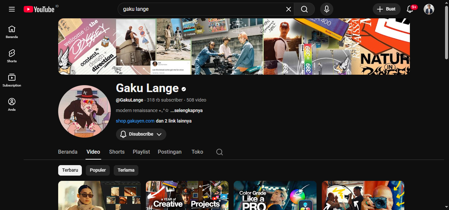The image size is (449, 210).
Task: Open the hamburger guide menu
Action: tap(12, 9)
